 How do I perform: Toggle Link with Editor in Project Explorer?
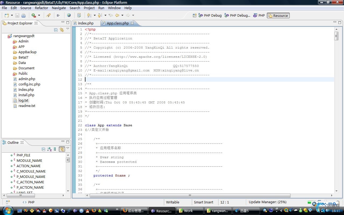click(x=62, y=30)
